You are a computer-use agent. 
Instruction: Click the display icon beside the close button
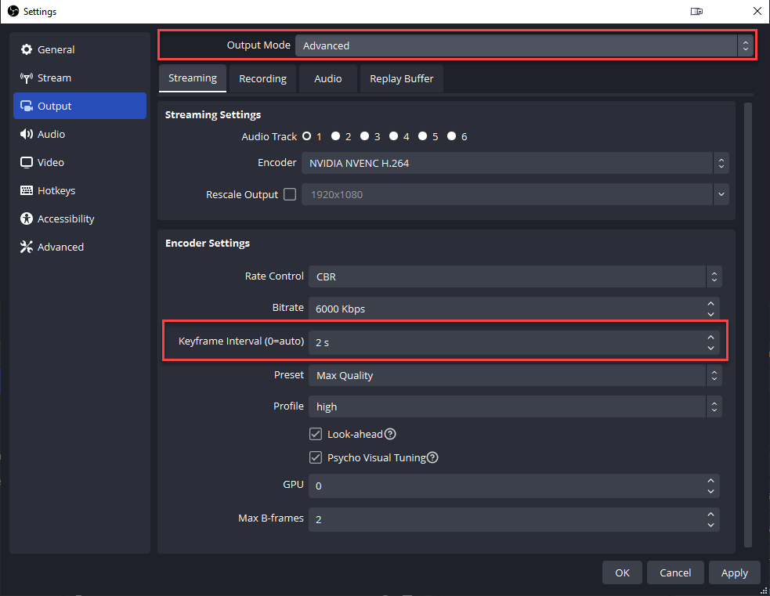696,11
